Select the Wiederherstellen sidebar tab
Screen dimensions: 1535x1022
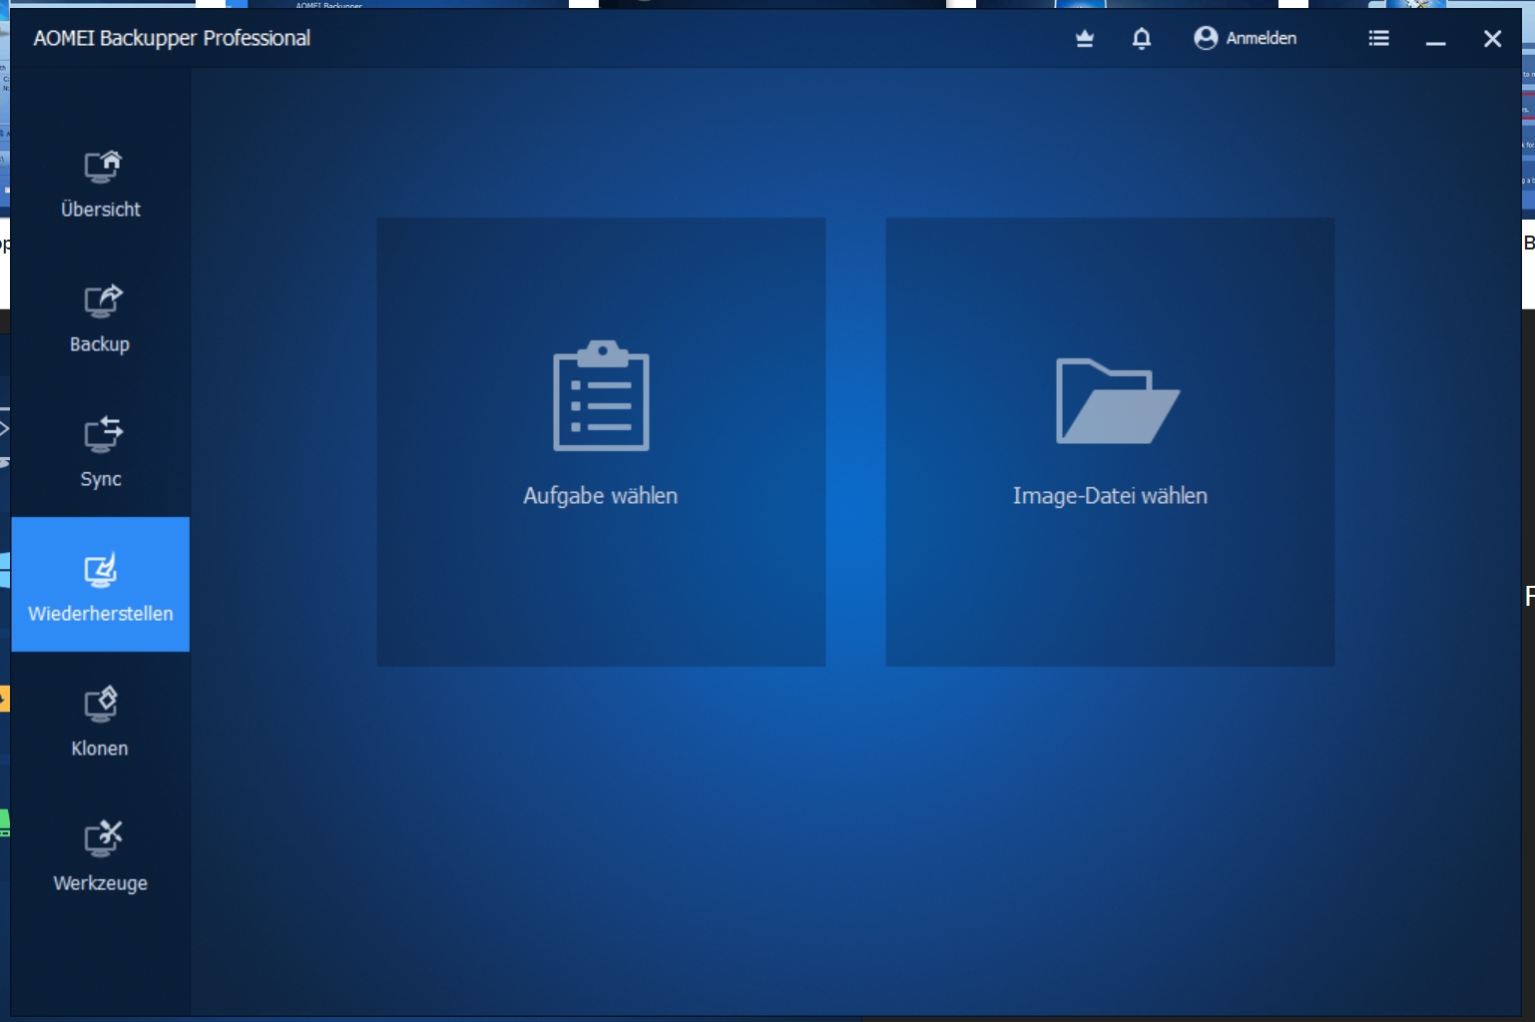click(101, 585)
